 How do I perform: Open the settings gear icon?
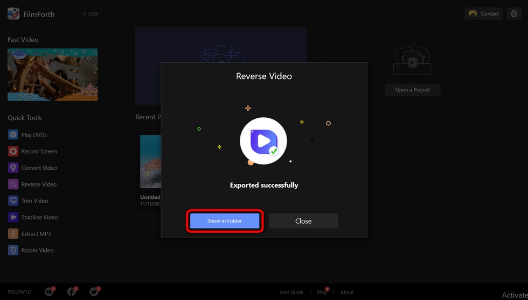tap(514, 14)
